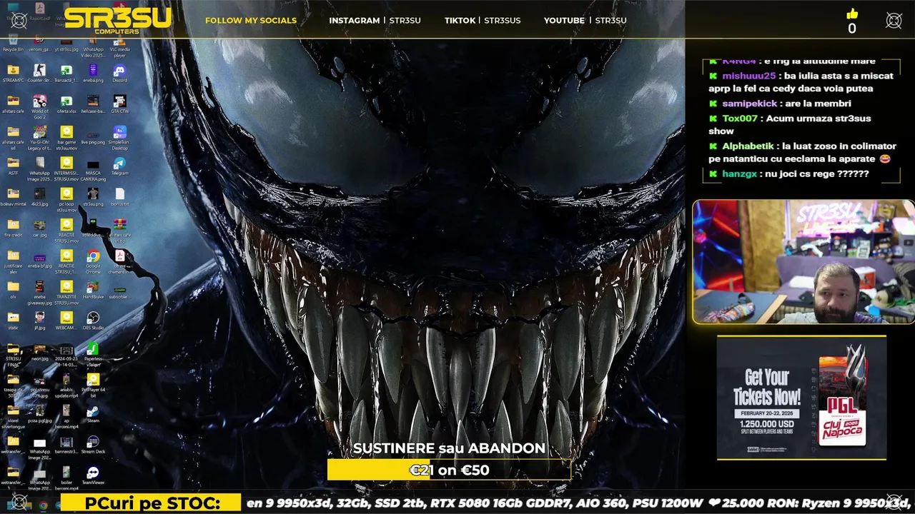This screenshot has width=915, height=514.
Task: Open the bonus.txt text file
Action: [119, 197]
